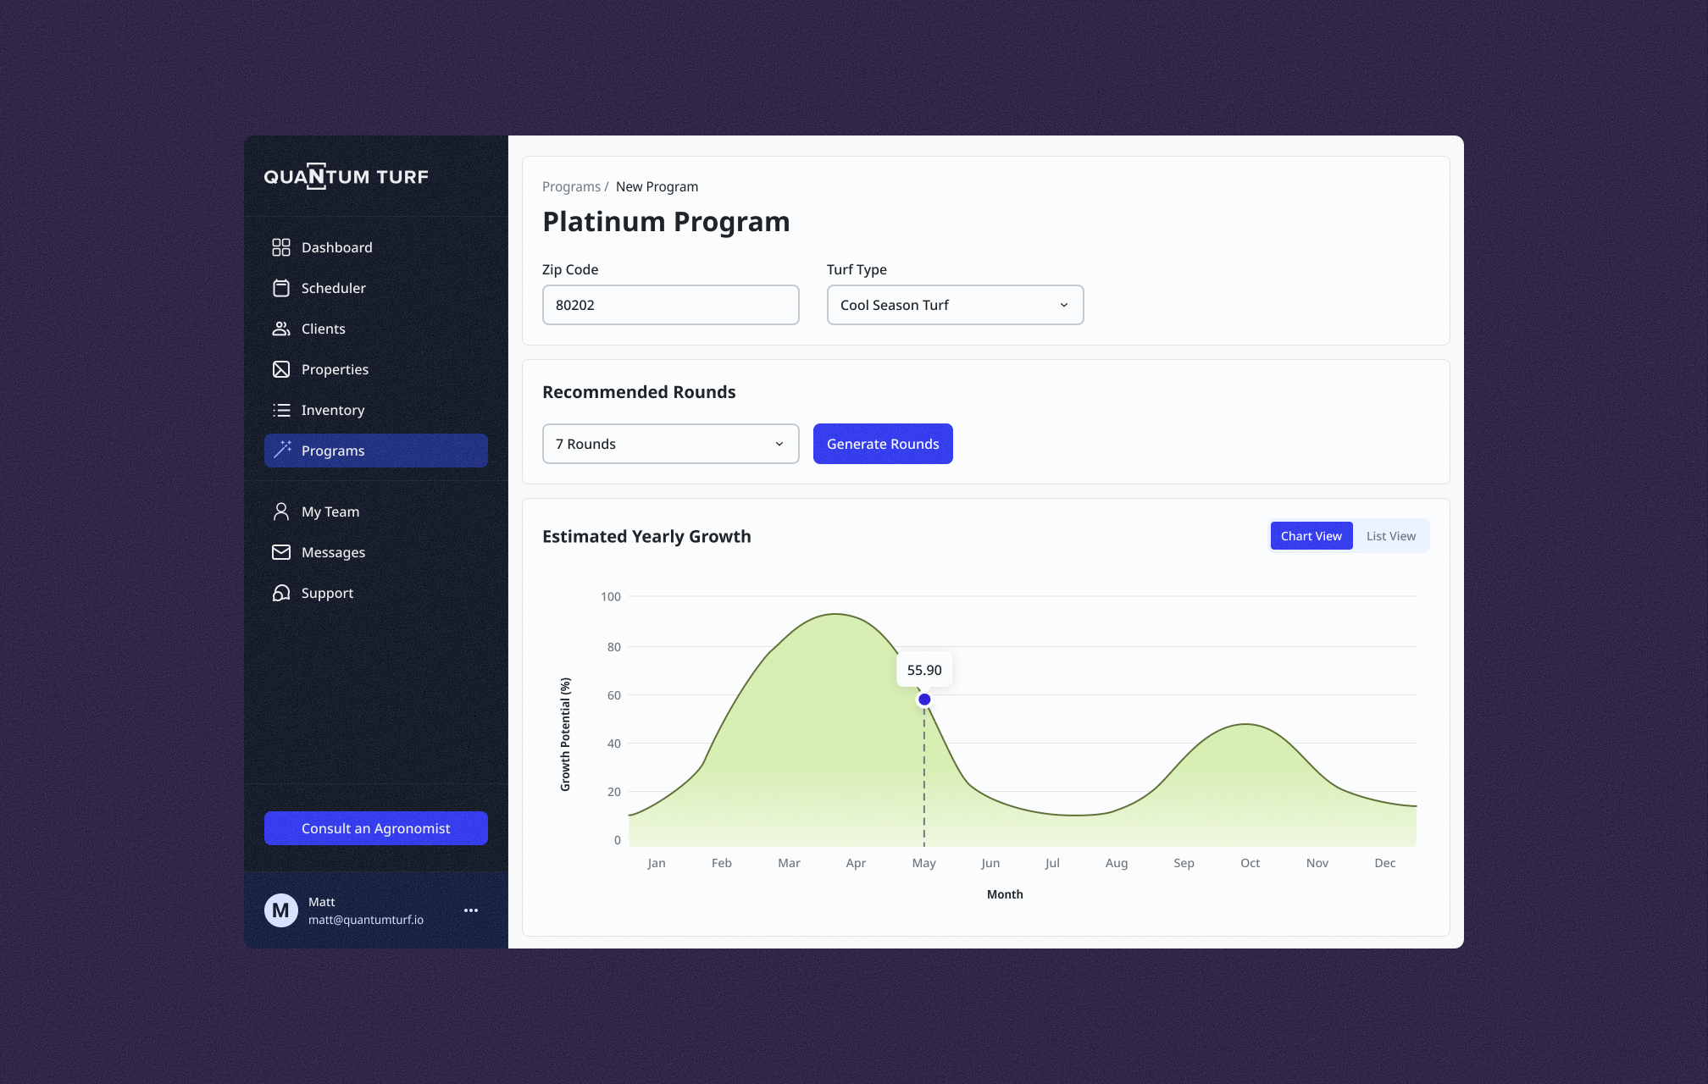Switch to Chart View
The width and height of the screenshot is (1708, 1084).
click(1311, 536)
